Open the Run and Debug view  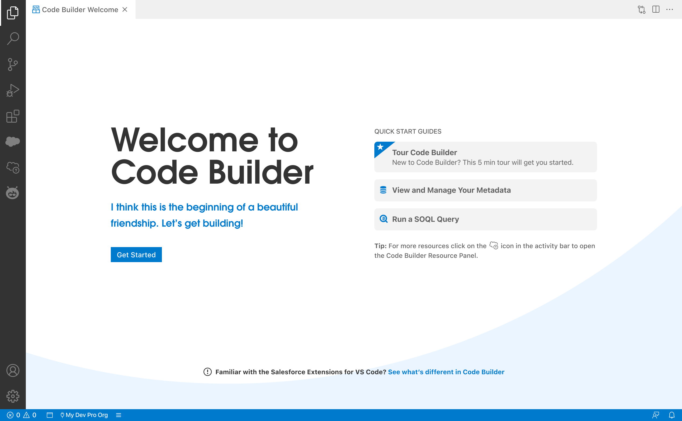tap(13, 90)
